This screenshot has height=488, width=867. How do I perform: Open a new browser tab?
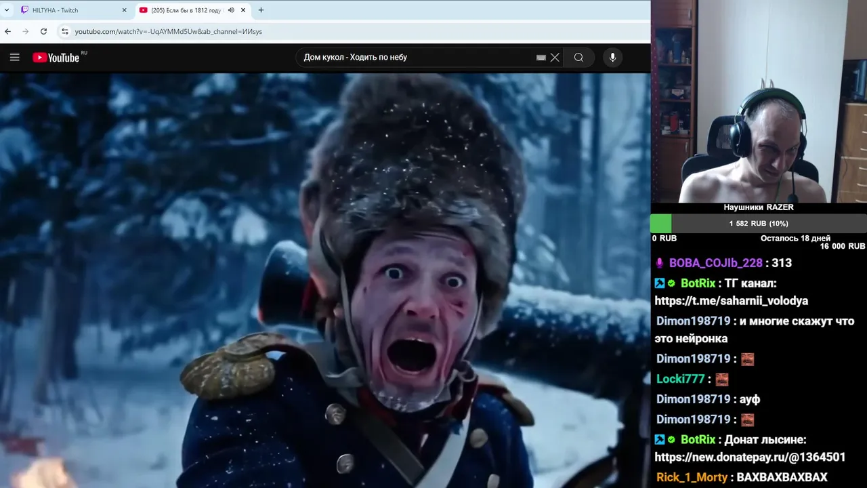tap(261, 10)
